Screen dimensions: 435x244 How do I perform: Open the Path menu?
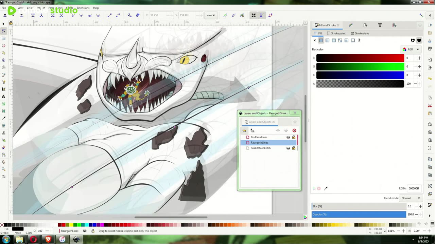[x=51, y=8]
